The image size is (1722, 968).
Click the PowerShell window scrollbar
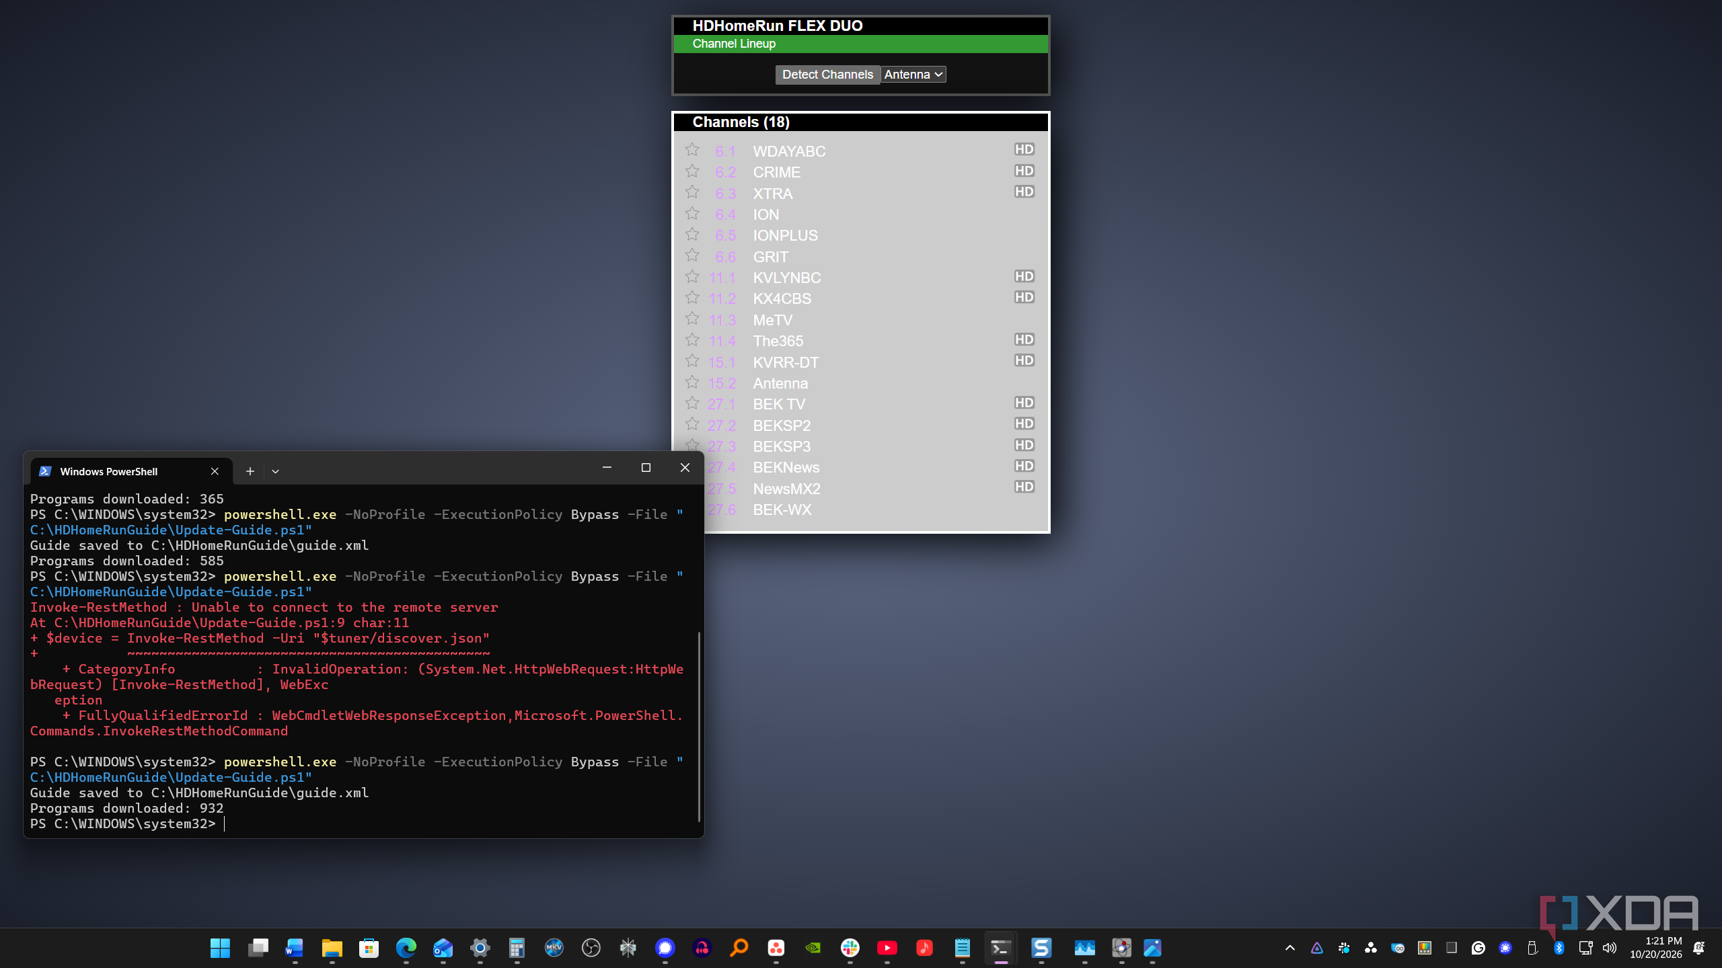click(x=699, y=726)
